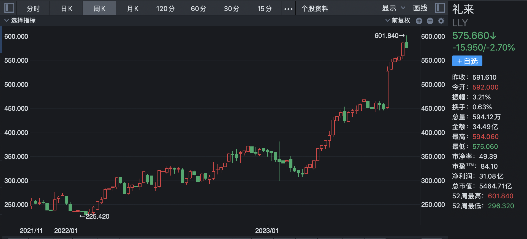Open the 120分 timeframe tab
The image size is (527, 239).
(165, 9)
